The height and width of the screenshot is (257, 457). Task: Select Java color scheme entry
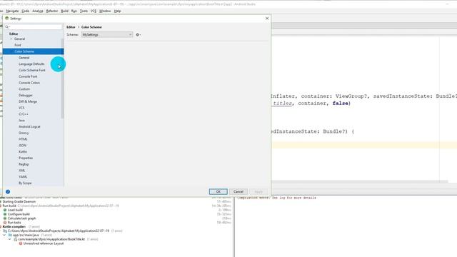tap(21, 121)
